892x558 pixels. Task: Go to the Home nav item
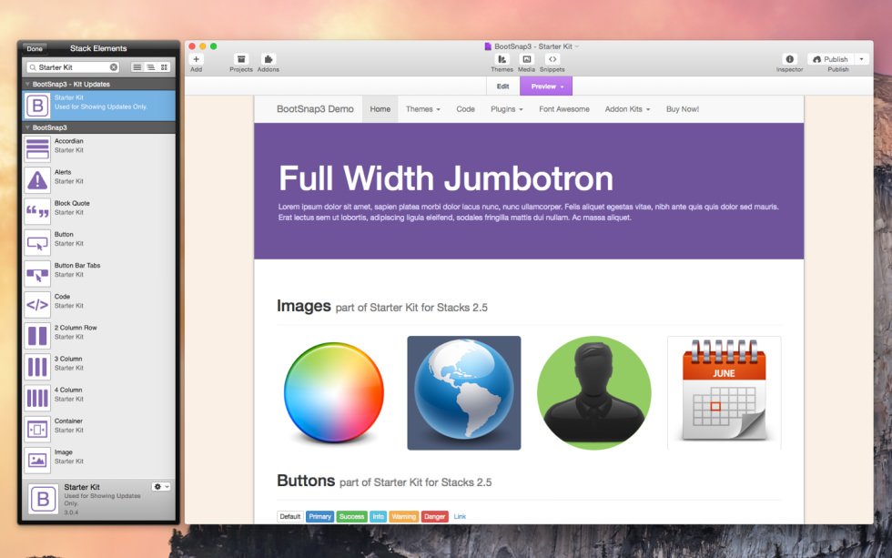click(x=380, y=109)
